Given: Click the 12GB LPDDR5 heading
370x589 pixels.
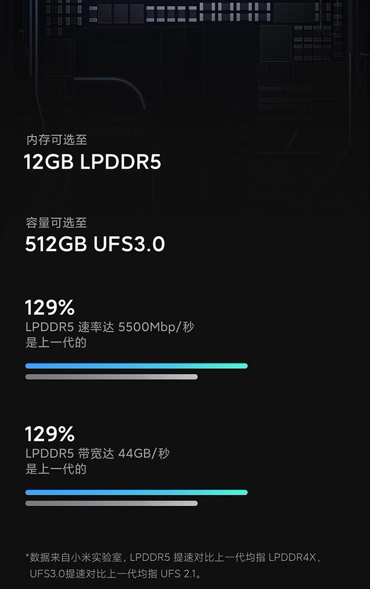Looking at the screenshot, I should [92, 162].
